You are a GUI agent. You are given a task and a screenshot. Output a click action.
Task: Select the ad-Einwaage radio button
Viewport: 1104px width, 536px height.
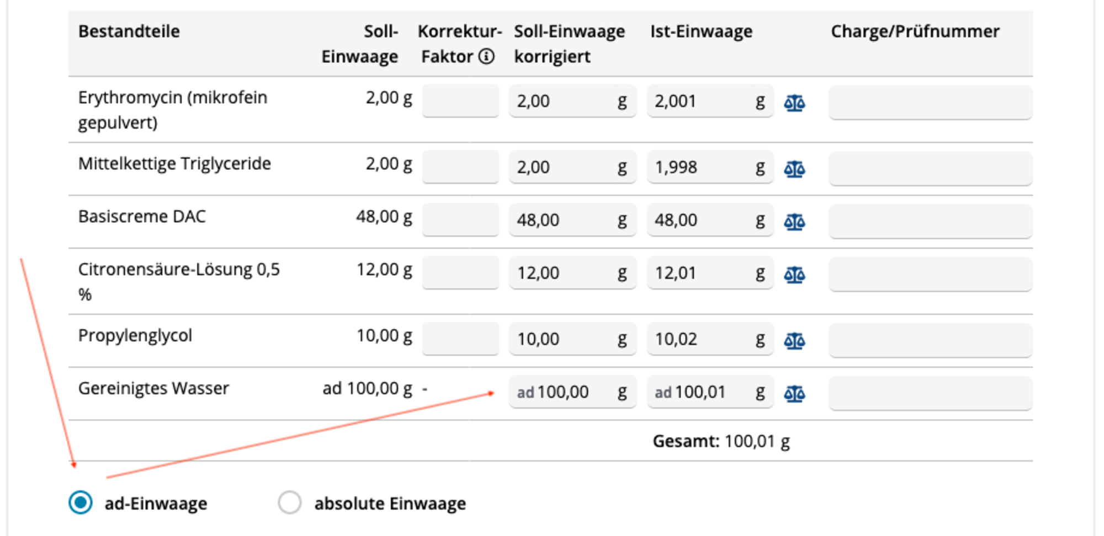(81, 502)
